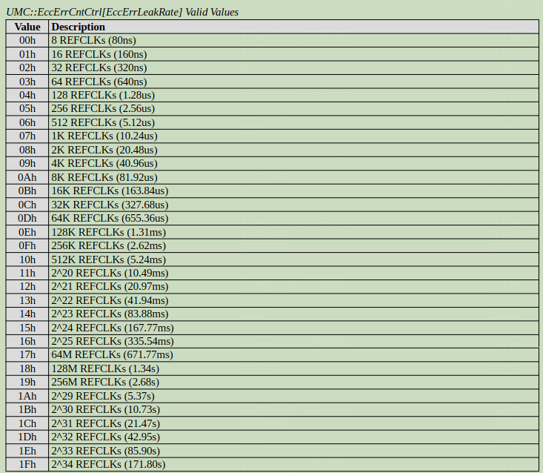Click description '128M REFCLKs (1.34s)'
Viewport: 543px width, 473px height.
pos(105,368)
